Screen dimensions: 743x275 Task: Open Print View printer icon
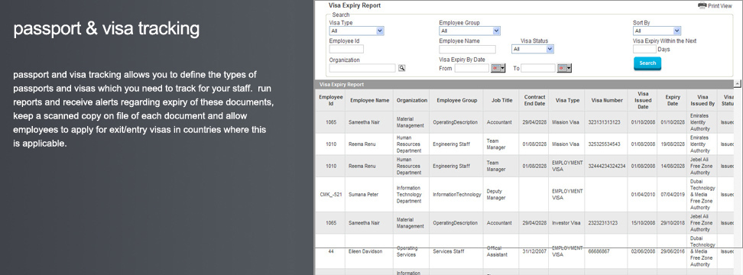coord(702,5)
